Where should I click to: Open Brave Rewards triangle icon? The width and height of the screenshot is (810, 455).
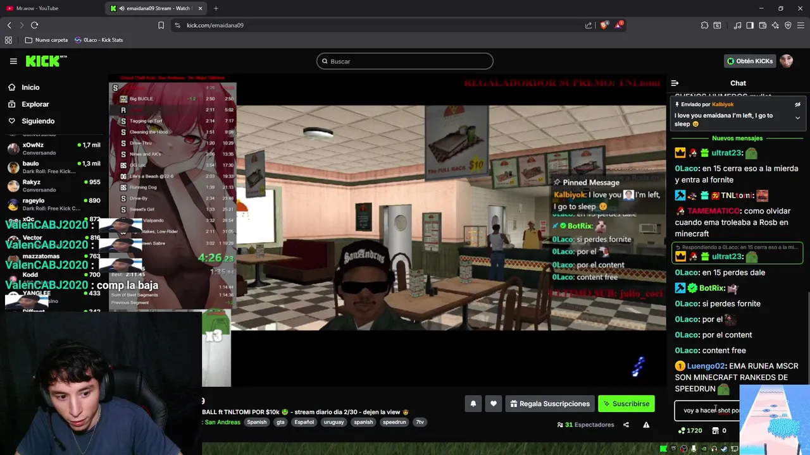coord(620,25)
